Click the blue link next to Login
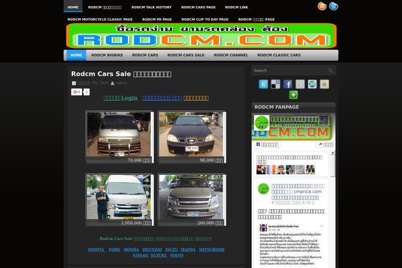The width and height of the screenshot is (402, 268). 162,98
